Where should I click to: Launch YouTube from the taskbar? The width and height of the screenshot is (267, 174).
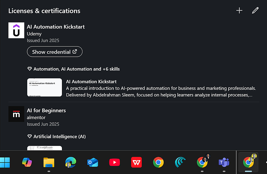coord(115,162)
